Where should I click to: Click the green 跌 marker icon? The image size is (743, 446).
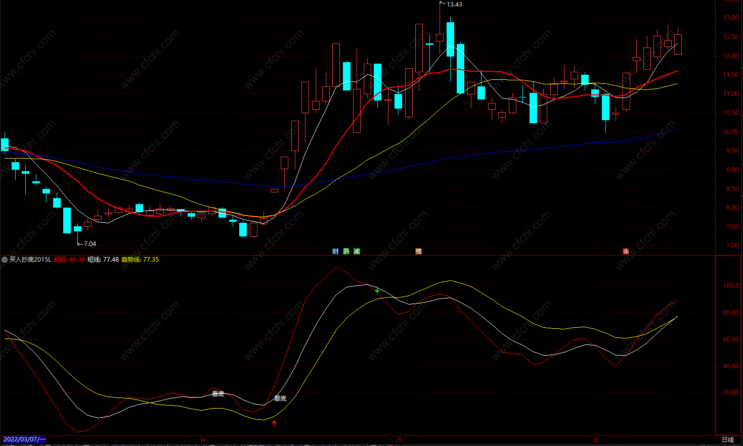coord(346,251)
